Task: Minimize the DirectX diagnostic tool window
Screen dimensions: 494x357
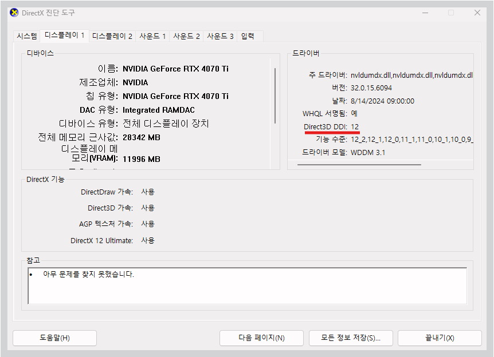Action: point(425,13)
